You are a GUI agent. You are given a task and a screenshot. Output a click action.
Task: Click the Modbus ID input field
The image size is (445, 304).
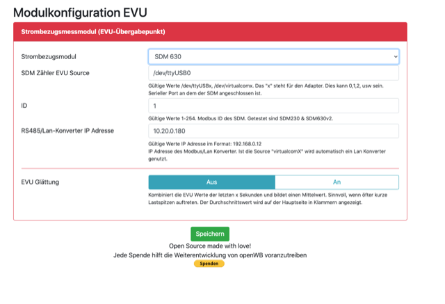click(273, 106)
